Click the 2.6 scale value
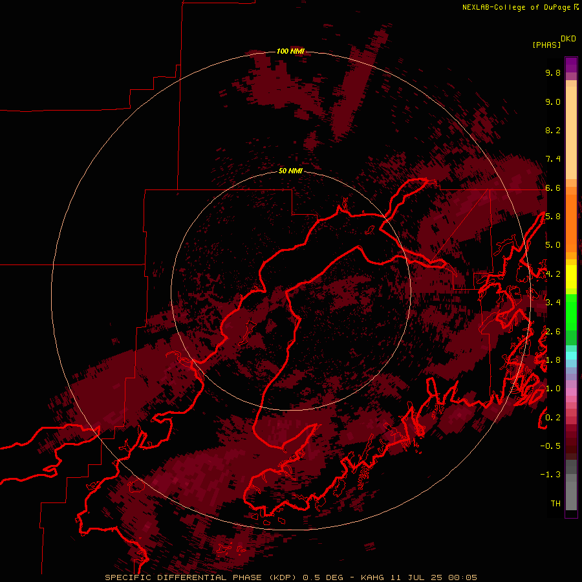582x582 pixels. click(553, 332)
